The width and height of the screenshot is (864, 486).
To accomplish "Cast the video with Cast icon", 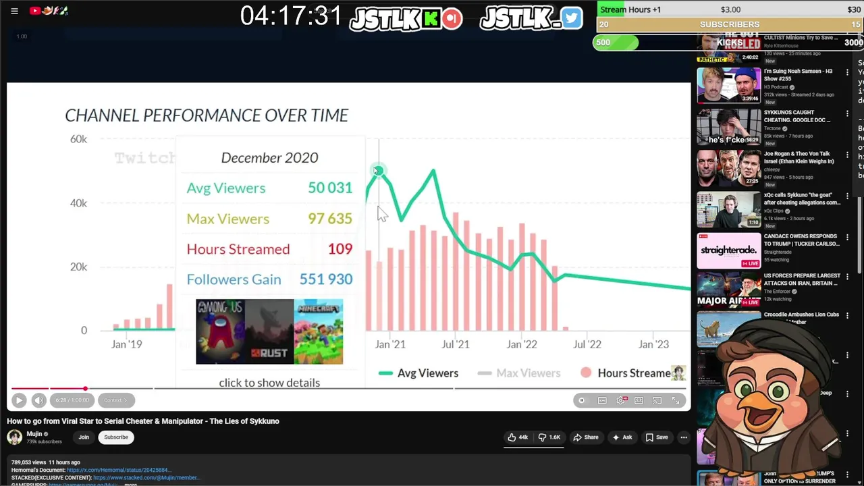I will (x=657, y=400).
